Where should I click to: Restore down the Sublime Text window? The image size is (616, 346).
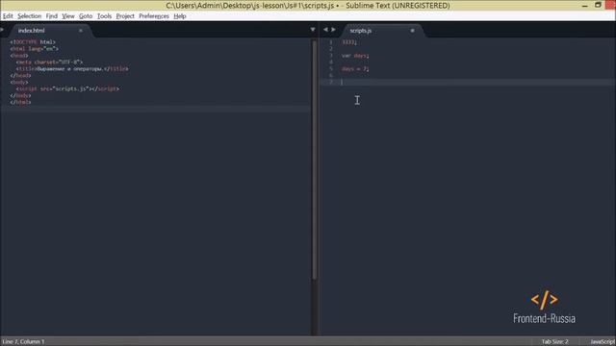(598, 5)
